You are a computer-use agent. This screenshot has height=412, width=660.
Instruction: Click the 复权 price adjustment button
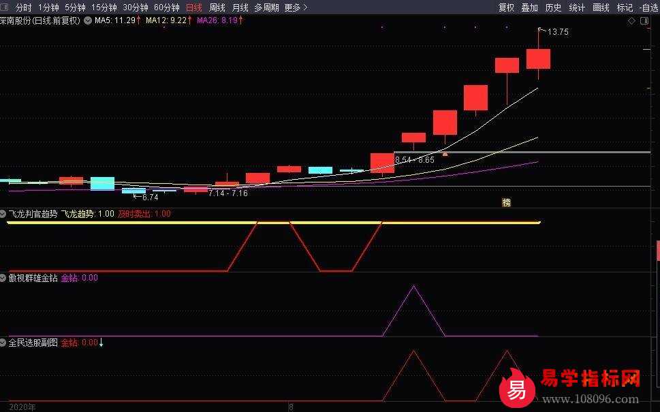coord(506,7)
